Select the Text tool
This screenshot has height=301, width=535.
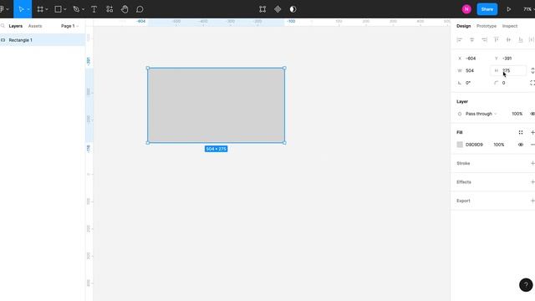pos(94,9)
